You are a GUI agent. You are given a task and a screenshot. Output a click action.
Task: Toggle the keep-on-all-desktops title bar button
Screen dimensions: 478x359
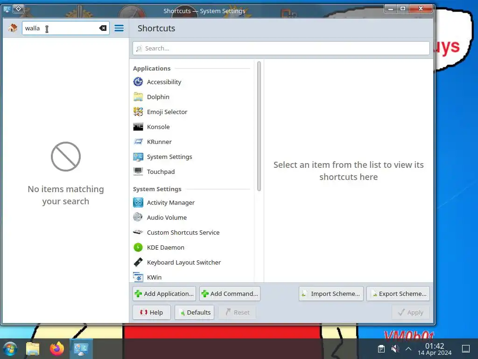coord(18,8)
